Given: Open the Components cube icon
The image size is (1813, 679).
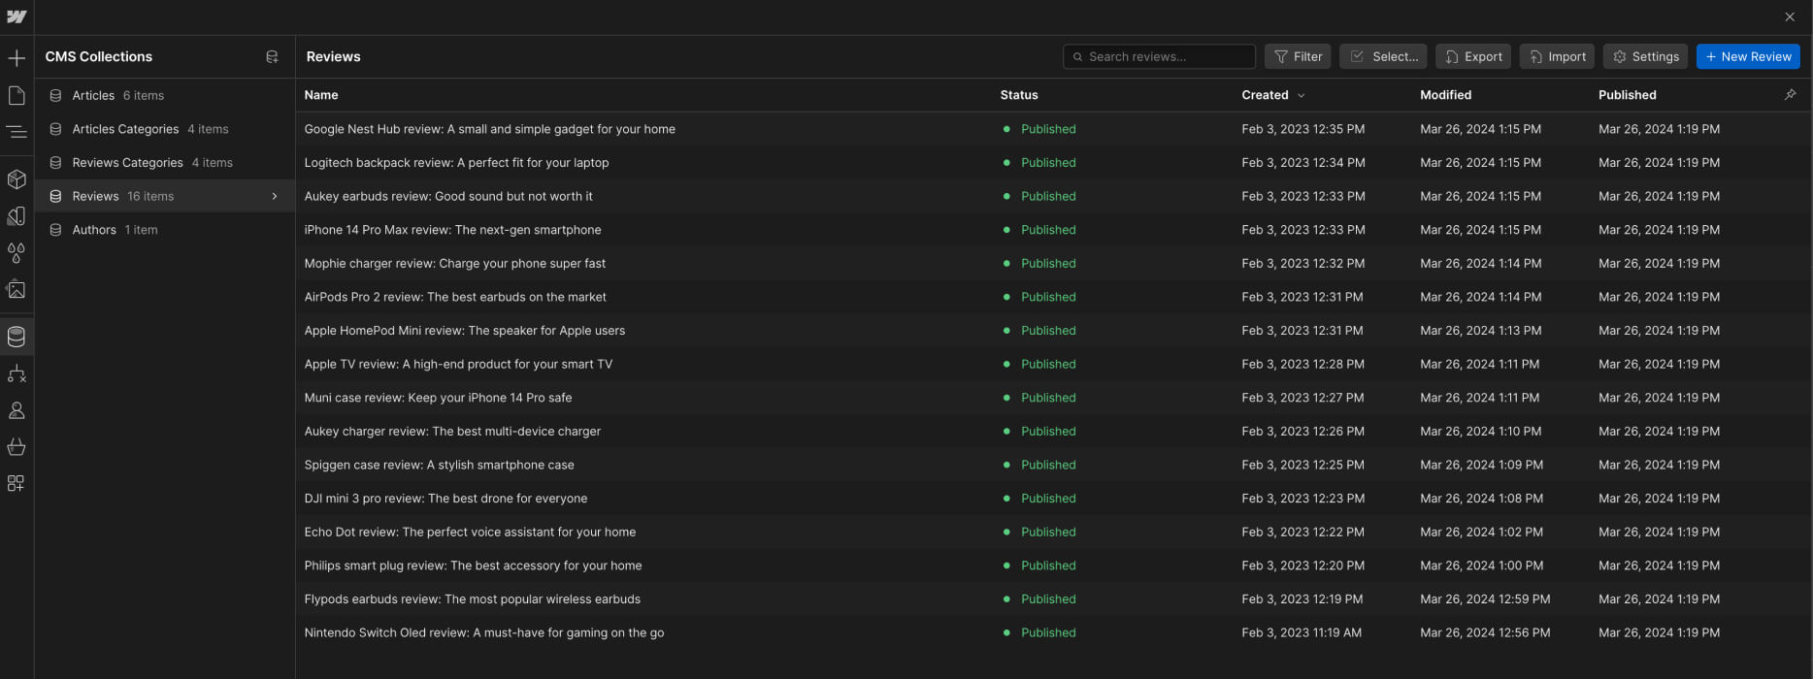Looking at the screenshot, I should pyautogui.click(x=16, y=179).
